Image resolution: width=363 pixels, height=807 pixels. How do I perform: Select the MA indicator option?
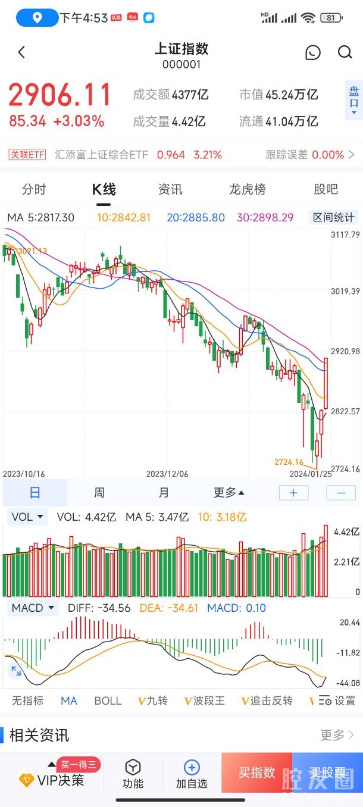pos(69,700)
